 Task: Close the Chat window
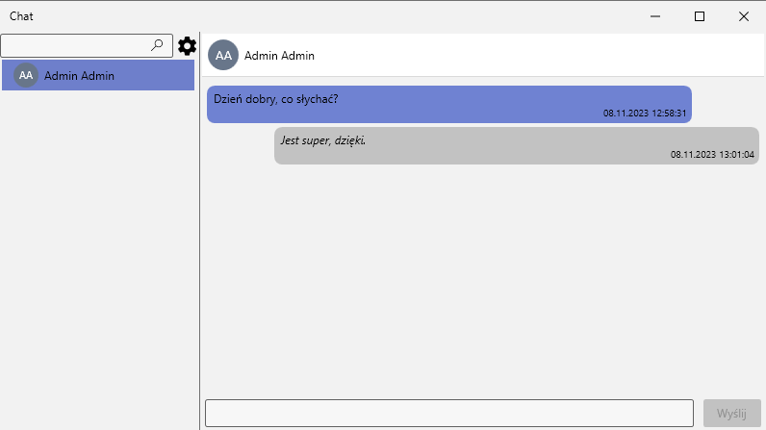click(x=744, y=16)
